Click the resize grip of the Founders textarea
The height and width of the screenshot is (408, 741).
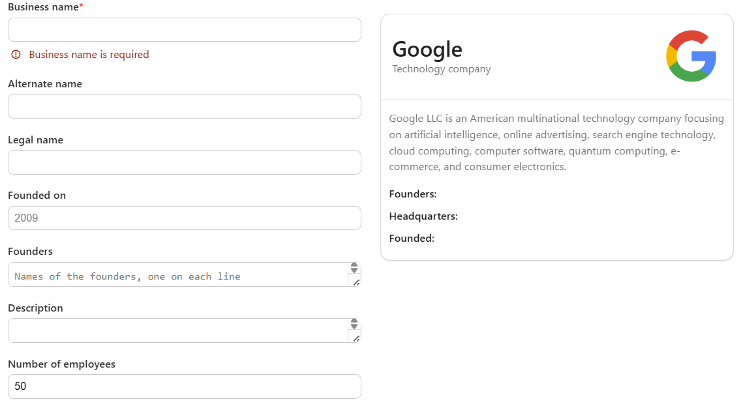pos(357,284)
